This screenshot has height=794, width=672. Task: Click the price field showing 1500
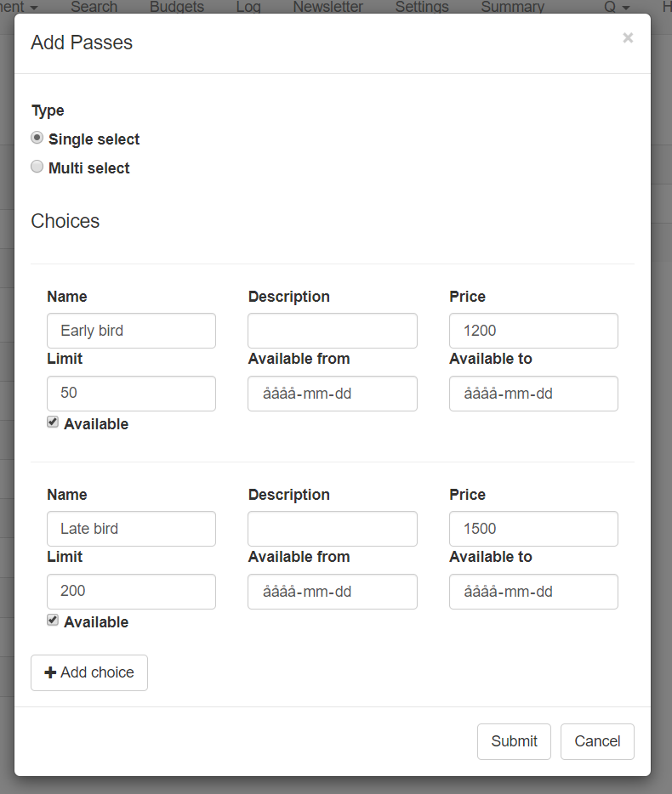533,529
